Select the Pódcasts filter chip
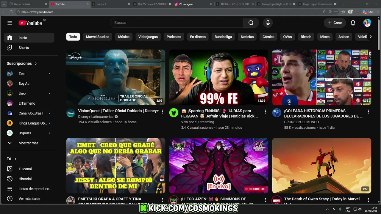This screenshot has width=381, height=214. 174,37
